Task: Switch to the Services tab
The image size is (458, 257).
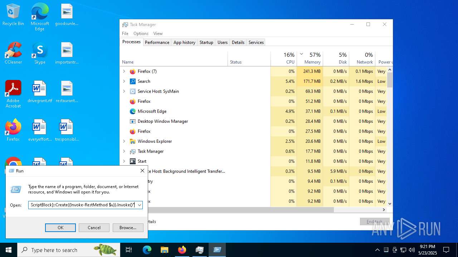Action: (256, 42)
